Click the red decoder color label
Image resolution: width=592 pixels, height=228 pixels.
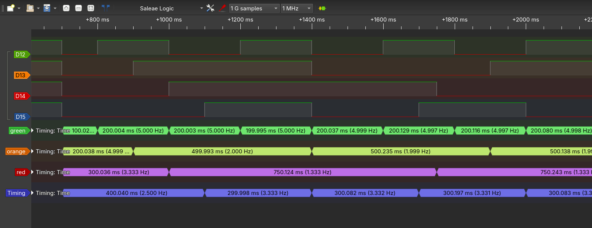pyautogui.click(x=21, y=172)
